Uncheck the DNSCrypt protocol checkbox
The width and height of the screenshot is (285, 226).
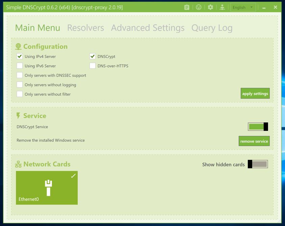[x=93, y=56]
